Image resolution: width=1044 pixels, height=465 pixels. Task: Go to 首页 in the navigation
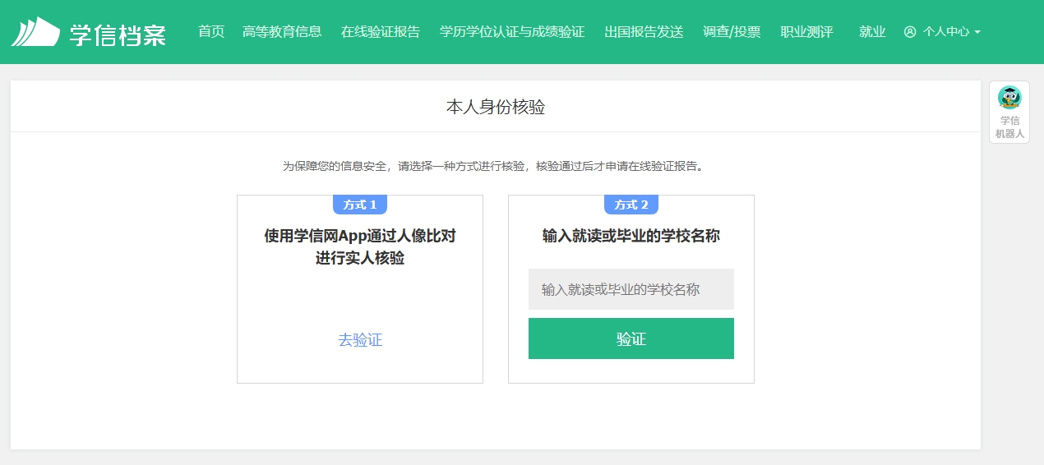click(x=211, y=32)
